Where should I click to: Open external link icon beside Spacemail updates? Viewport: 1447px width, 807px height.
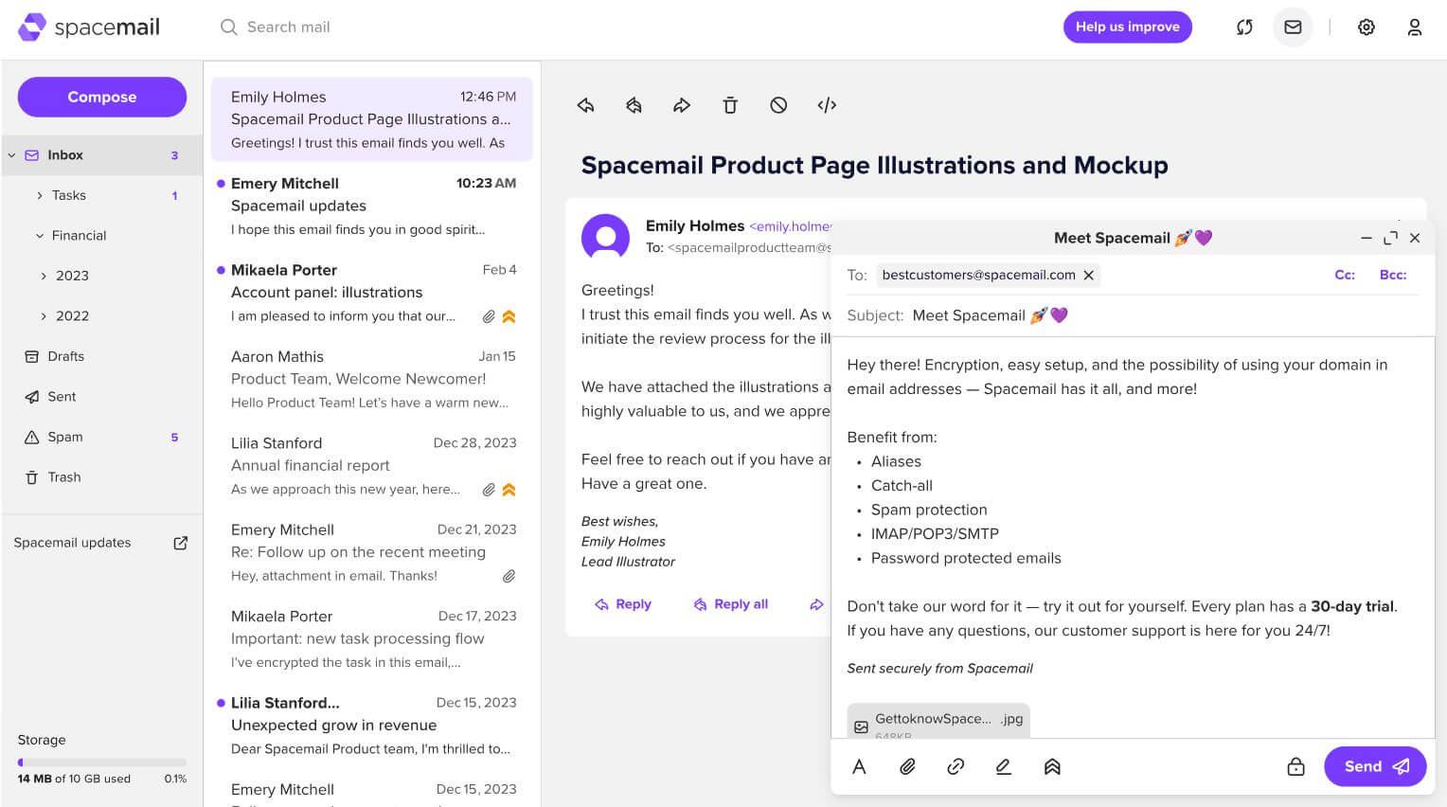180,543
